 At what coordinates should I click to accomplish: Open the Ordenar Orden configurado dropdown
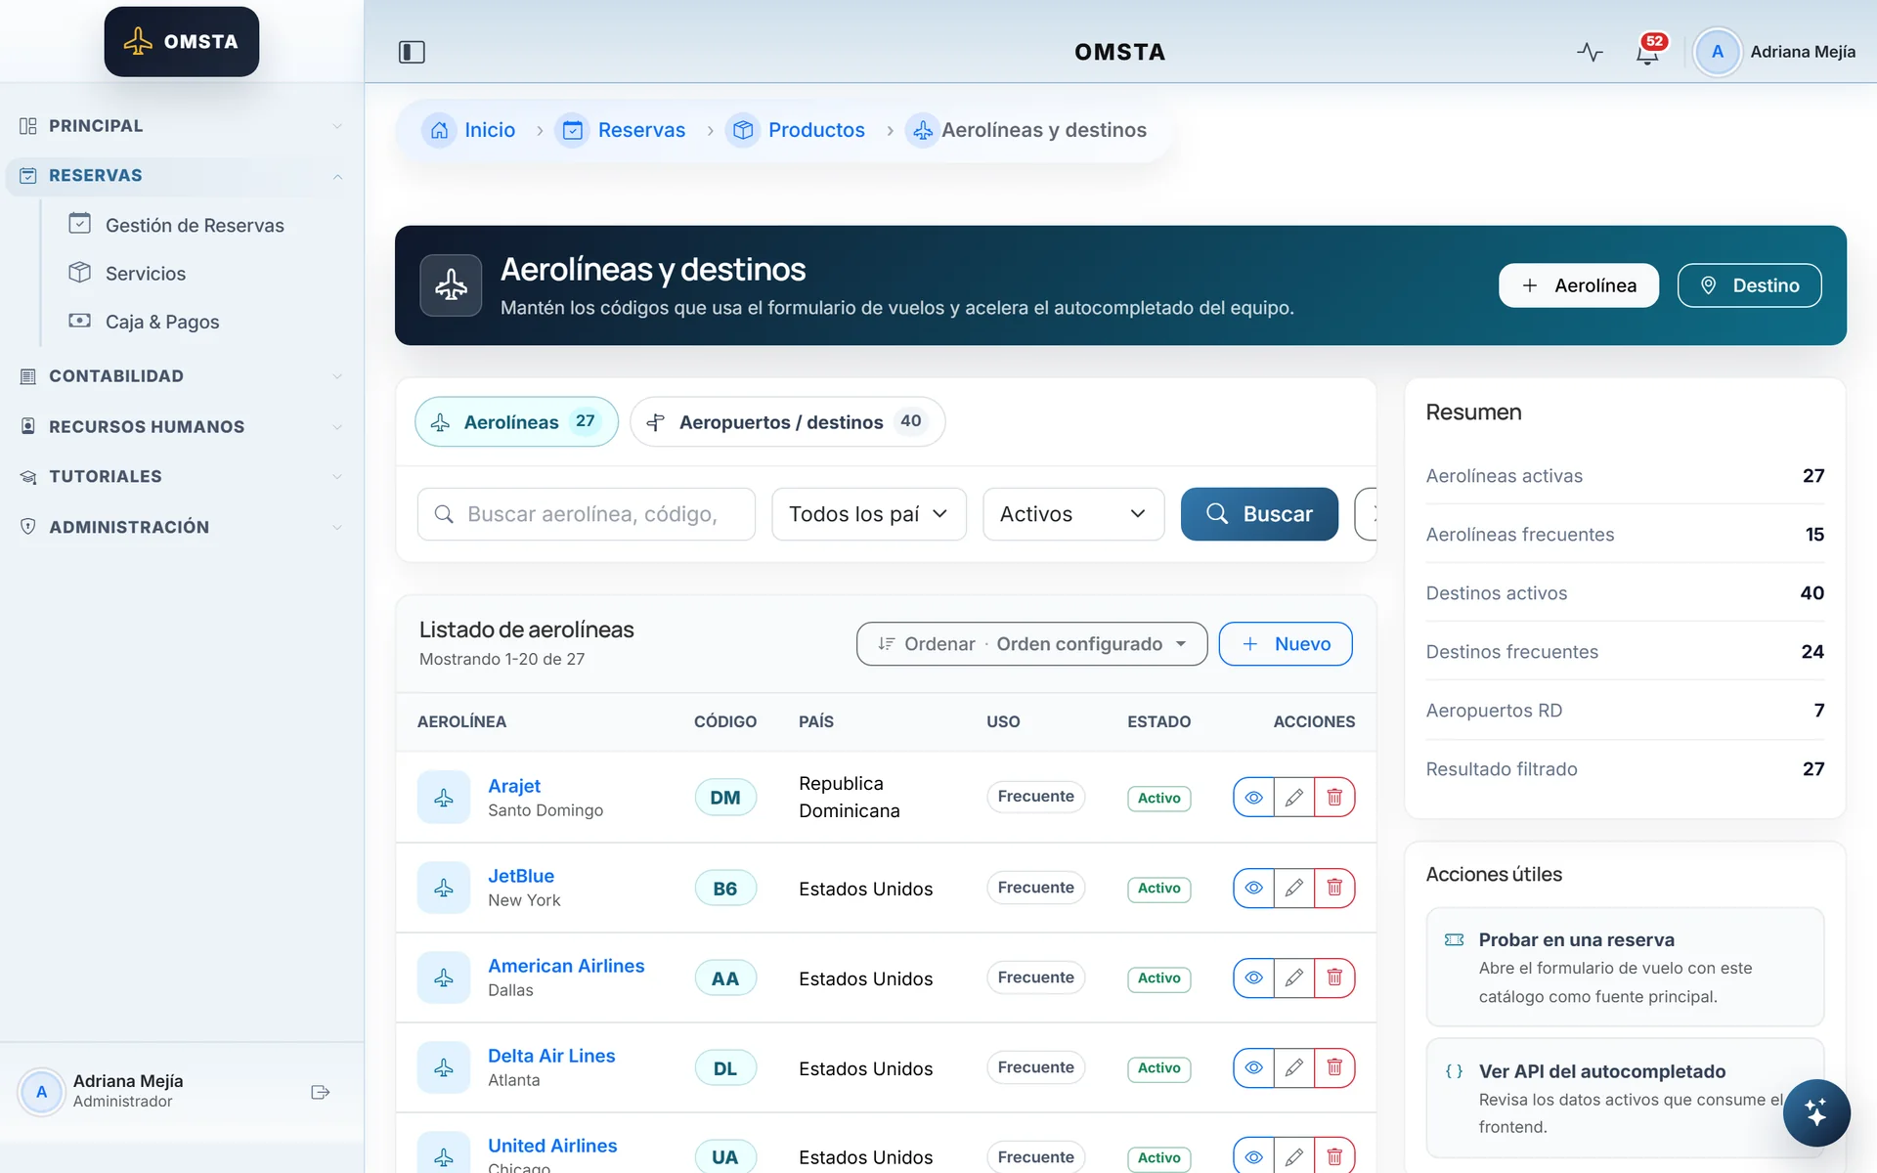pos(1031,644)
